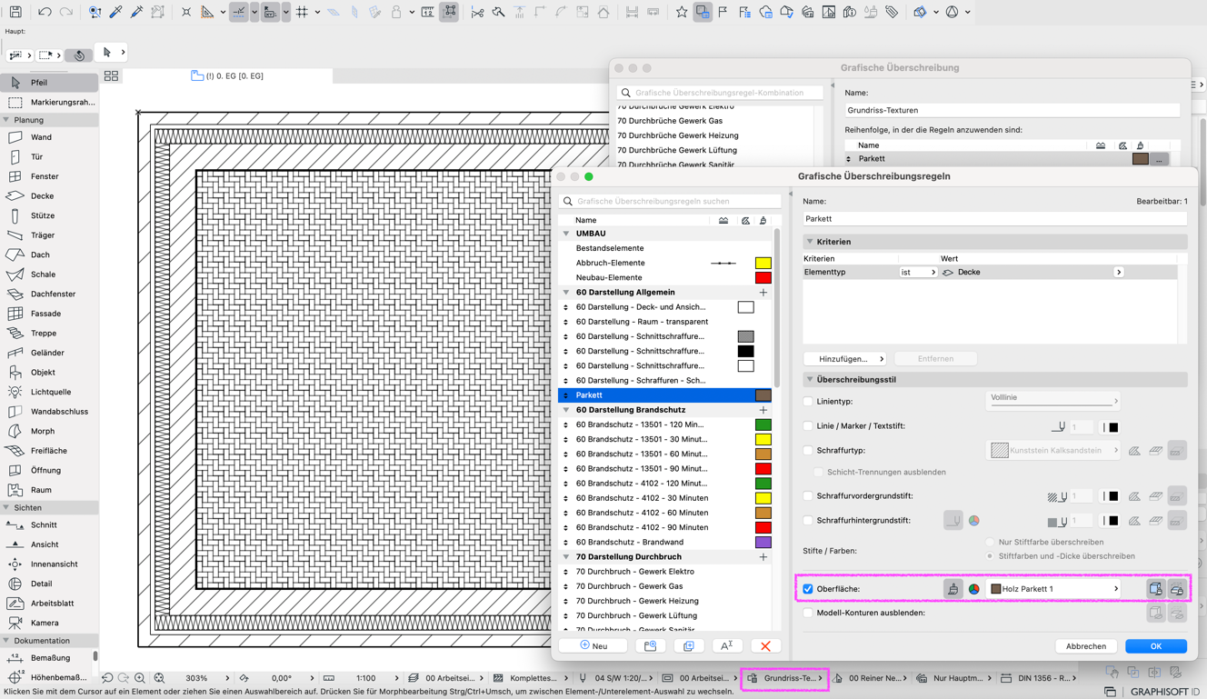Click the Undo arrow in toolbar

[x=45, y=12]
